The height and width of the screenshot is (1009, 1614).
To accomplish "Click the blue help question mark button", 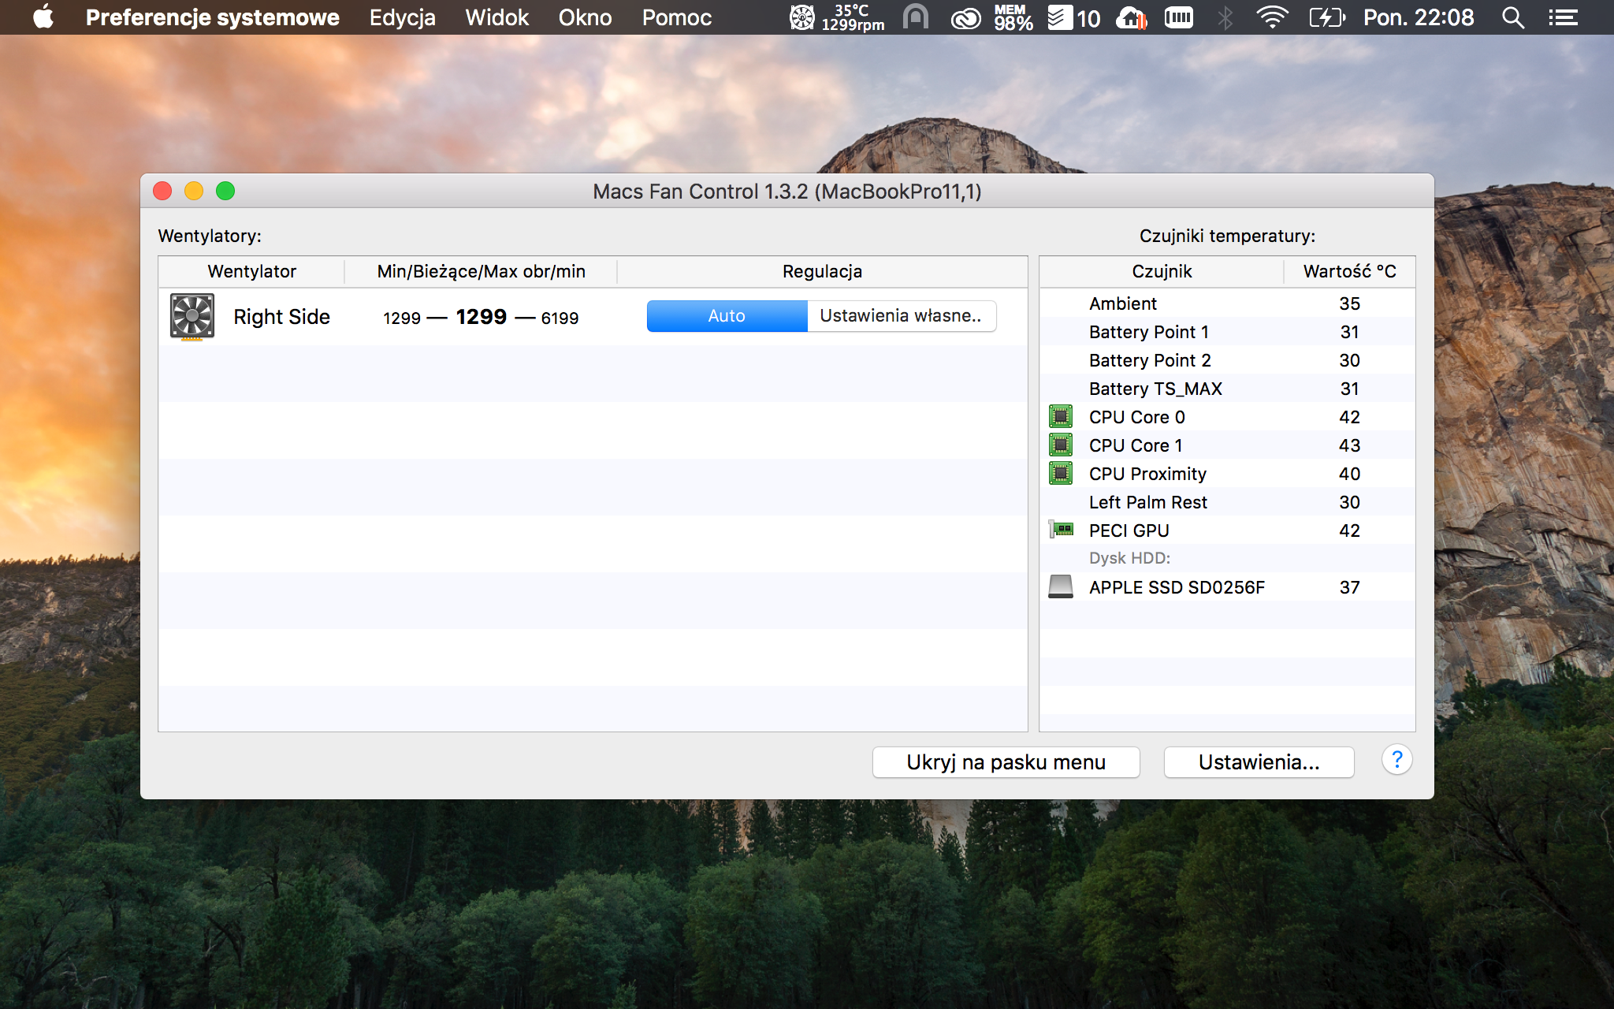I will [x=1396, y=760].
